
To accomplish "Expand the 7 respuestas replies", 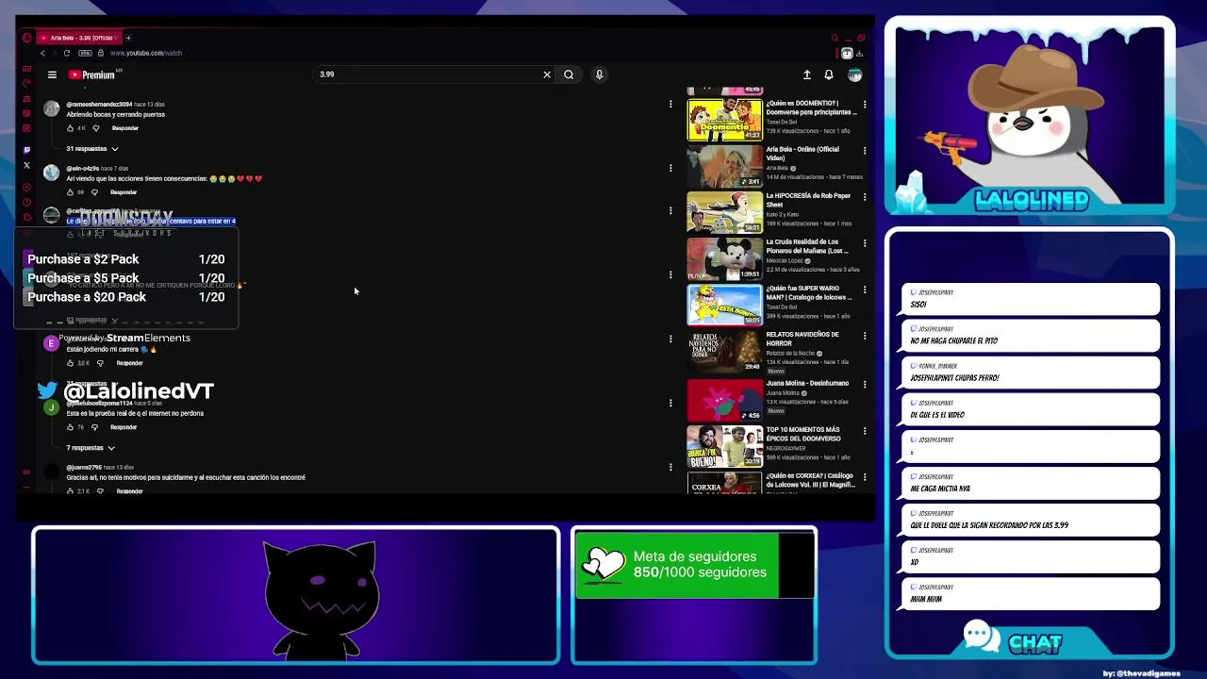I will pos(91,448).
